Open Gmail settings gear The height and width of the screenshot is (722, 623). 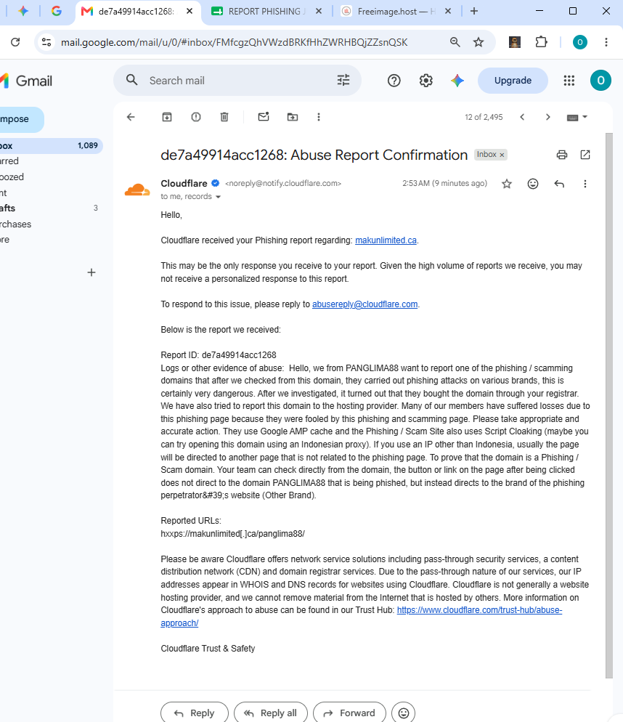426,81
